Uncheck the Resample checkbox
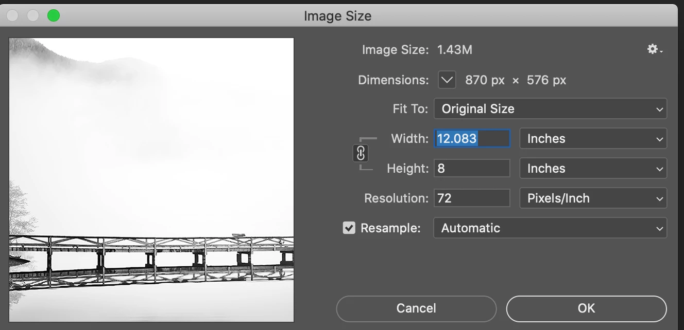 tap(349, 228)
